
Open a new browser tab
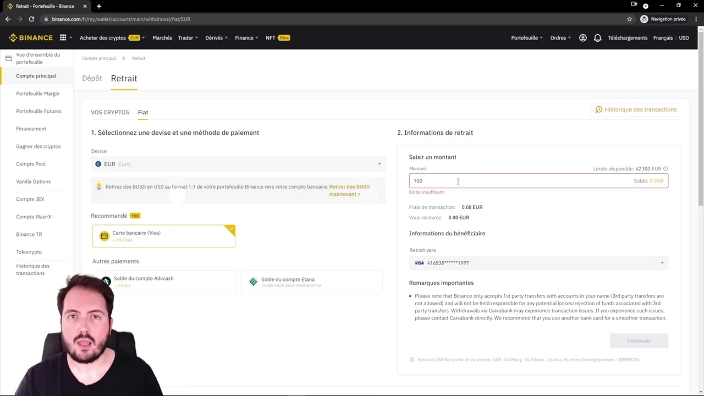pos(99,6)
